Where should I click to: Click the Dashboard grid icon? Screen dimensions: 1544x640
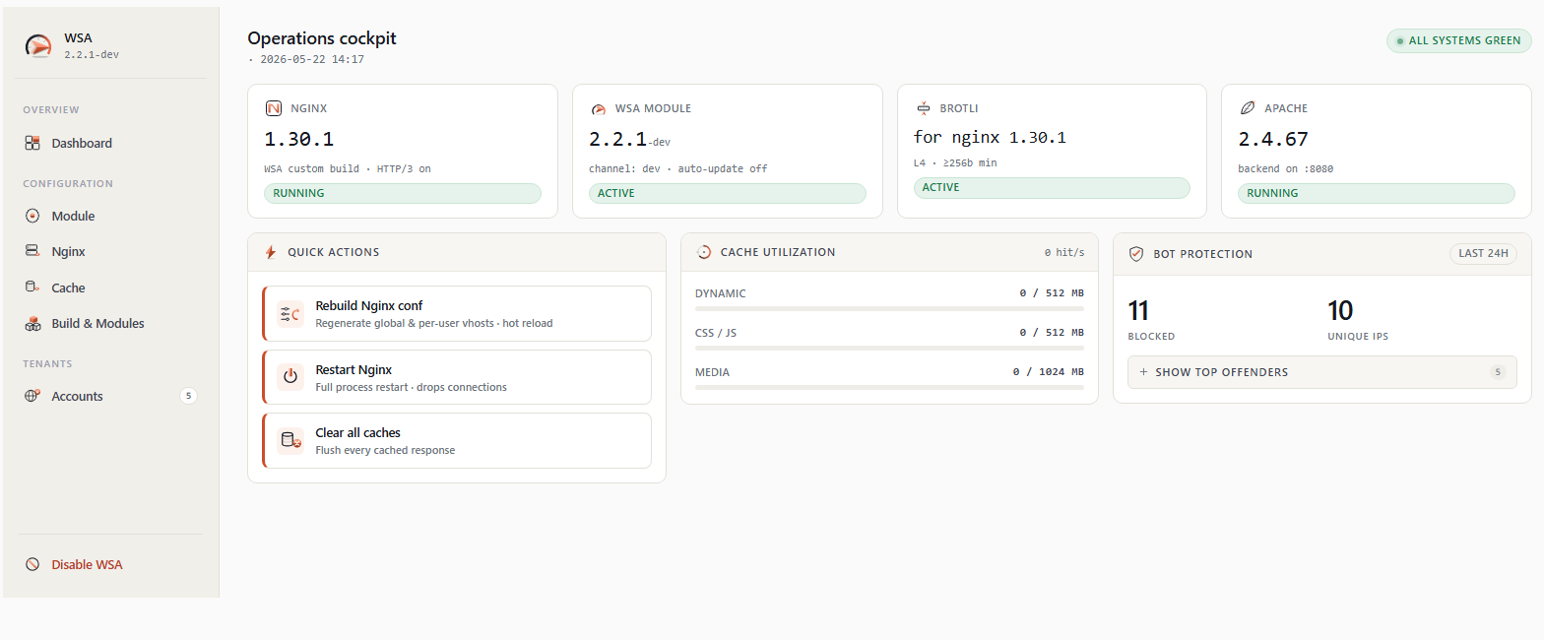pyautogui.click(x=32, y=143)
